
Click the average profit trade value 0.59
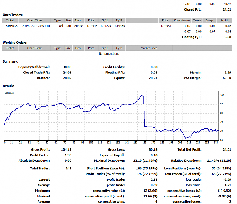154,185
